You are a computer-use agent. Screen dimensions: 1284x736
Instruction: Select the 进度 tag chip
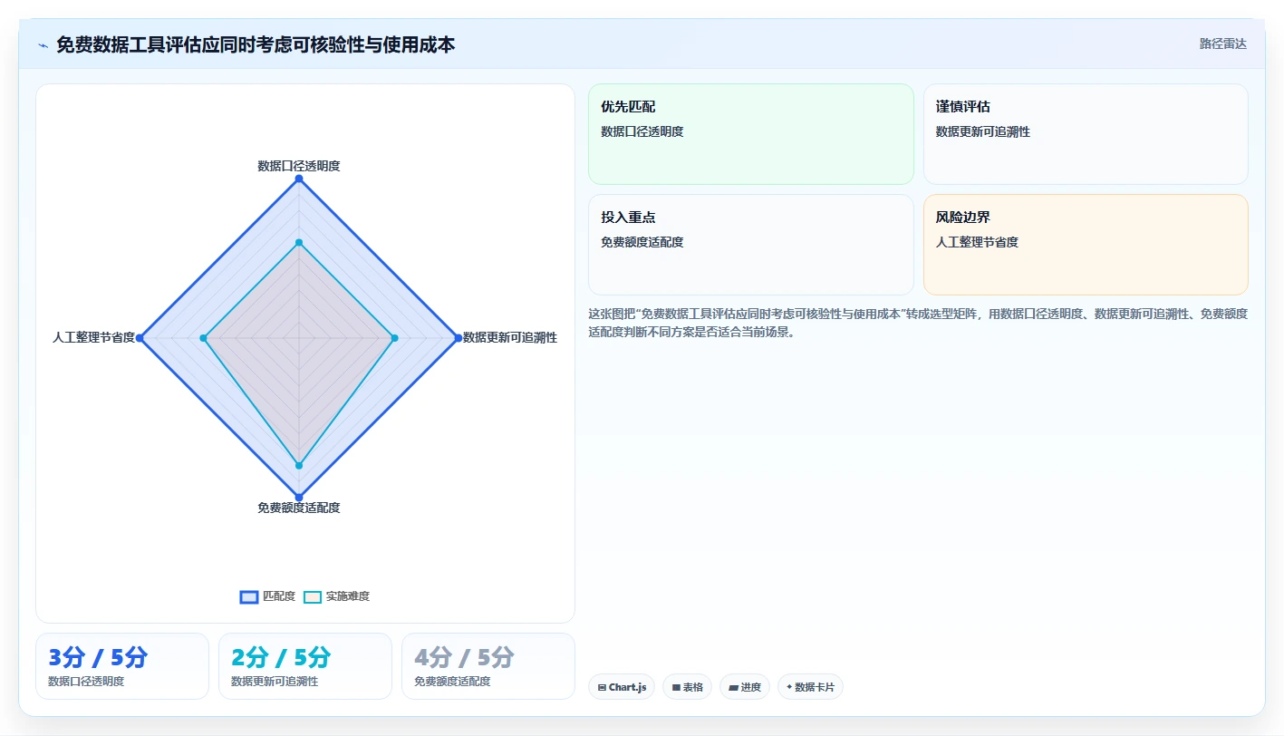[x=745, y=687]
